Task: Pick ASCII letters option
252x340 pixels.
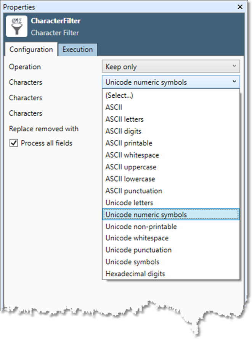Action: click(x=124, y=119)
